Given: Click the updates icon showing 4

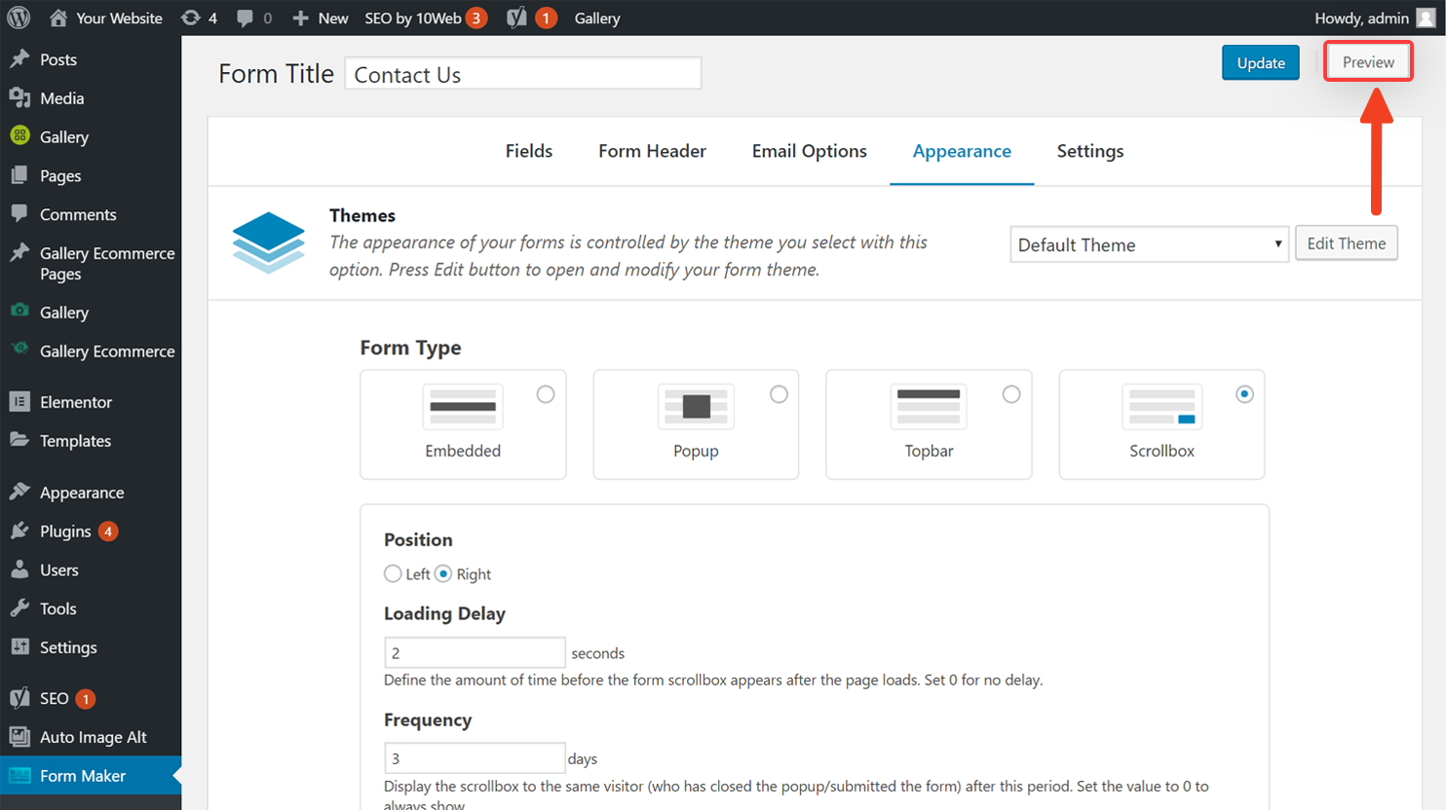Looking at the screenshot, I should [x=191, y=18].
